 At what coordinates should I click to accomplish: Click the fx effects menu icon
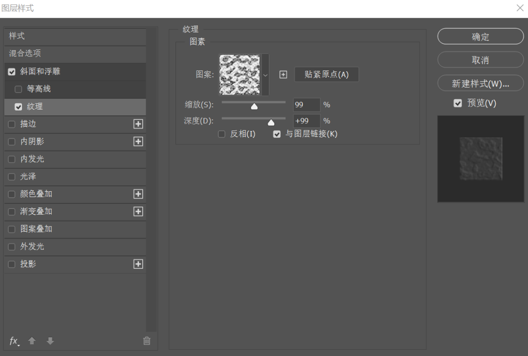[14, 341]
